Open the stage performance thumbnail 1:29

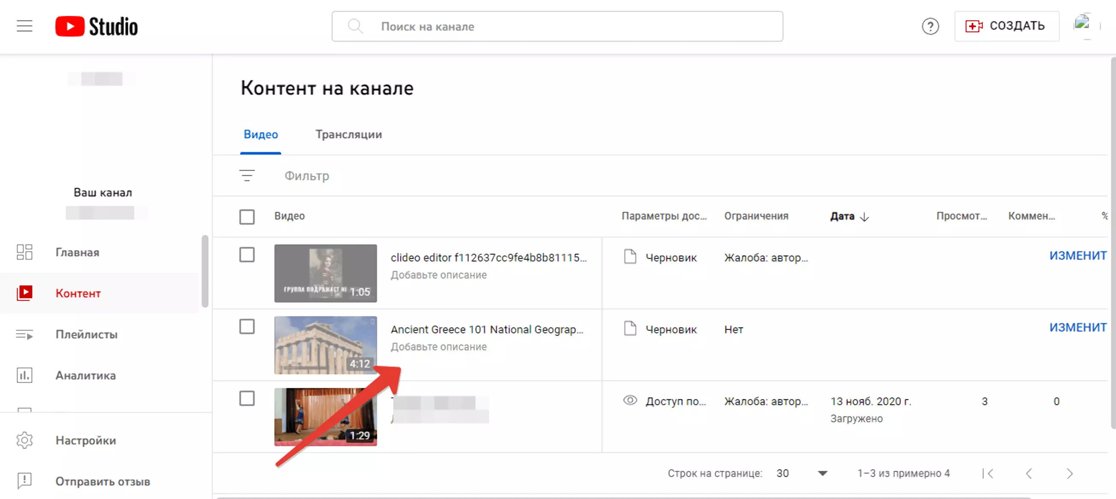pyautogui.click(x=326, y=417)
